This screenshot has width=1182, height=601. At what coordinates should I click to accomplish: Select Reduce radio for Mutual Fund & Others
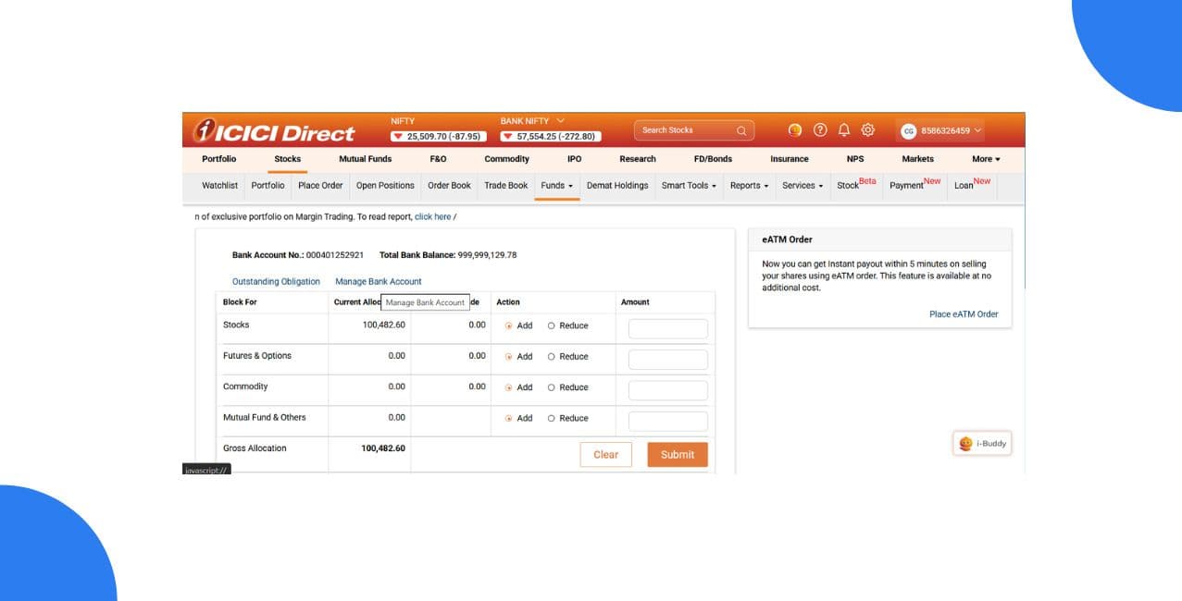(x=552, y=418)
